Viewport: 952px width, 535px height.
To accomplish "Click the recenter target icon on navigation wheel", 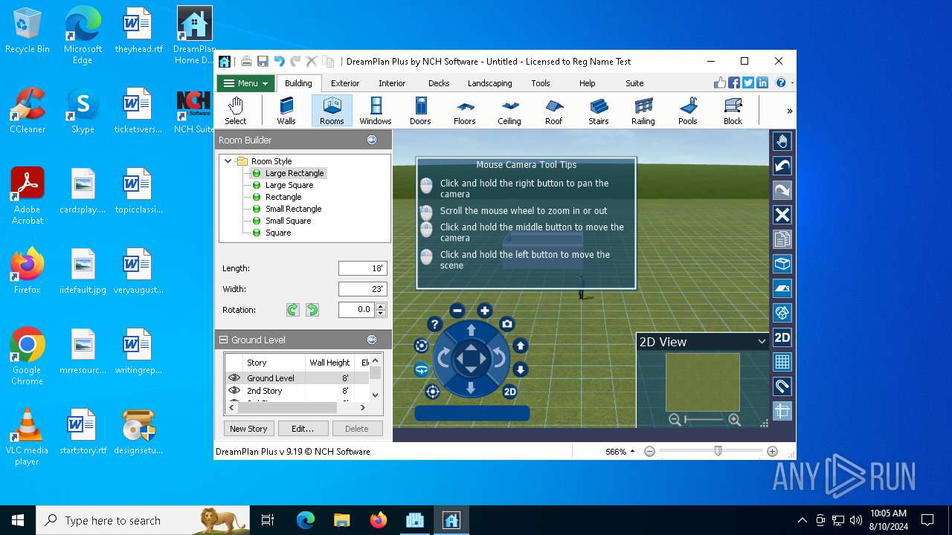I will click(432, 391).
